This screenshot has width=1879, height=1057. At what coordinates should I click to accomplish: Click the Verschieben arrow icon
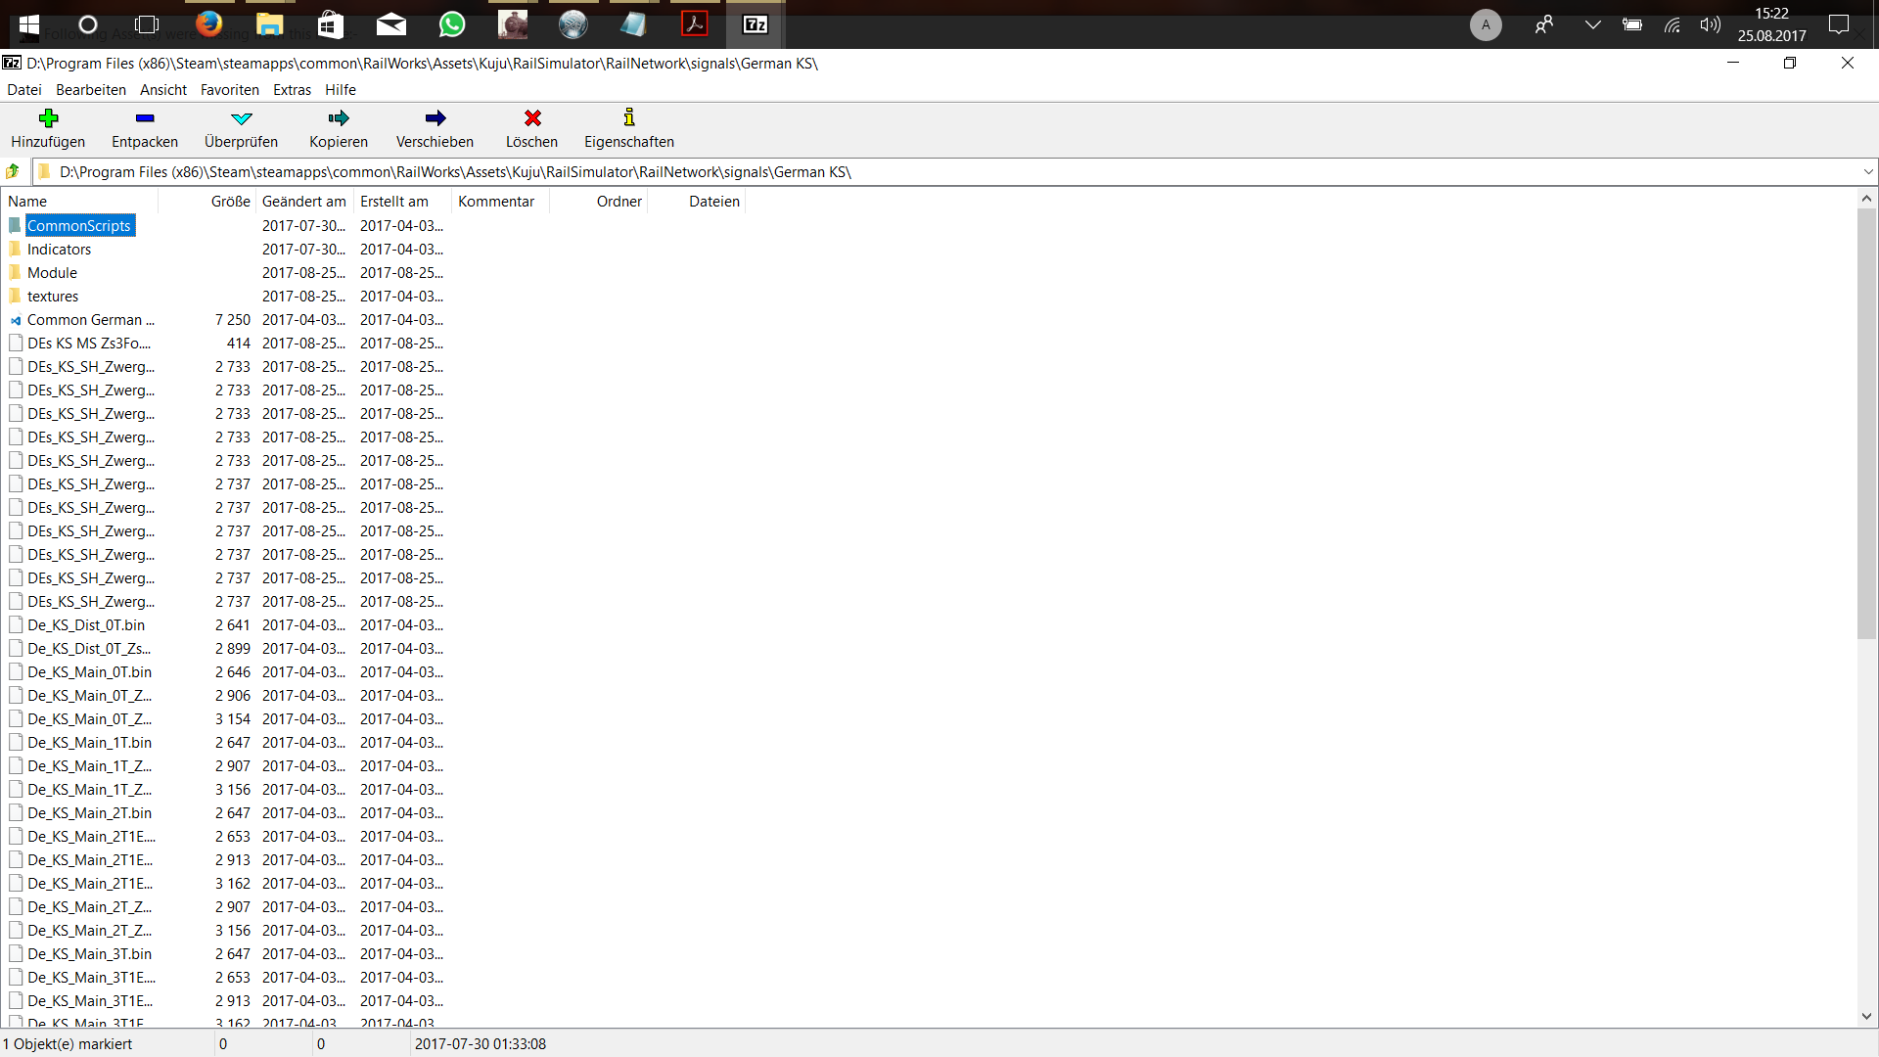435,118
